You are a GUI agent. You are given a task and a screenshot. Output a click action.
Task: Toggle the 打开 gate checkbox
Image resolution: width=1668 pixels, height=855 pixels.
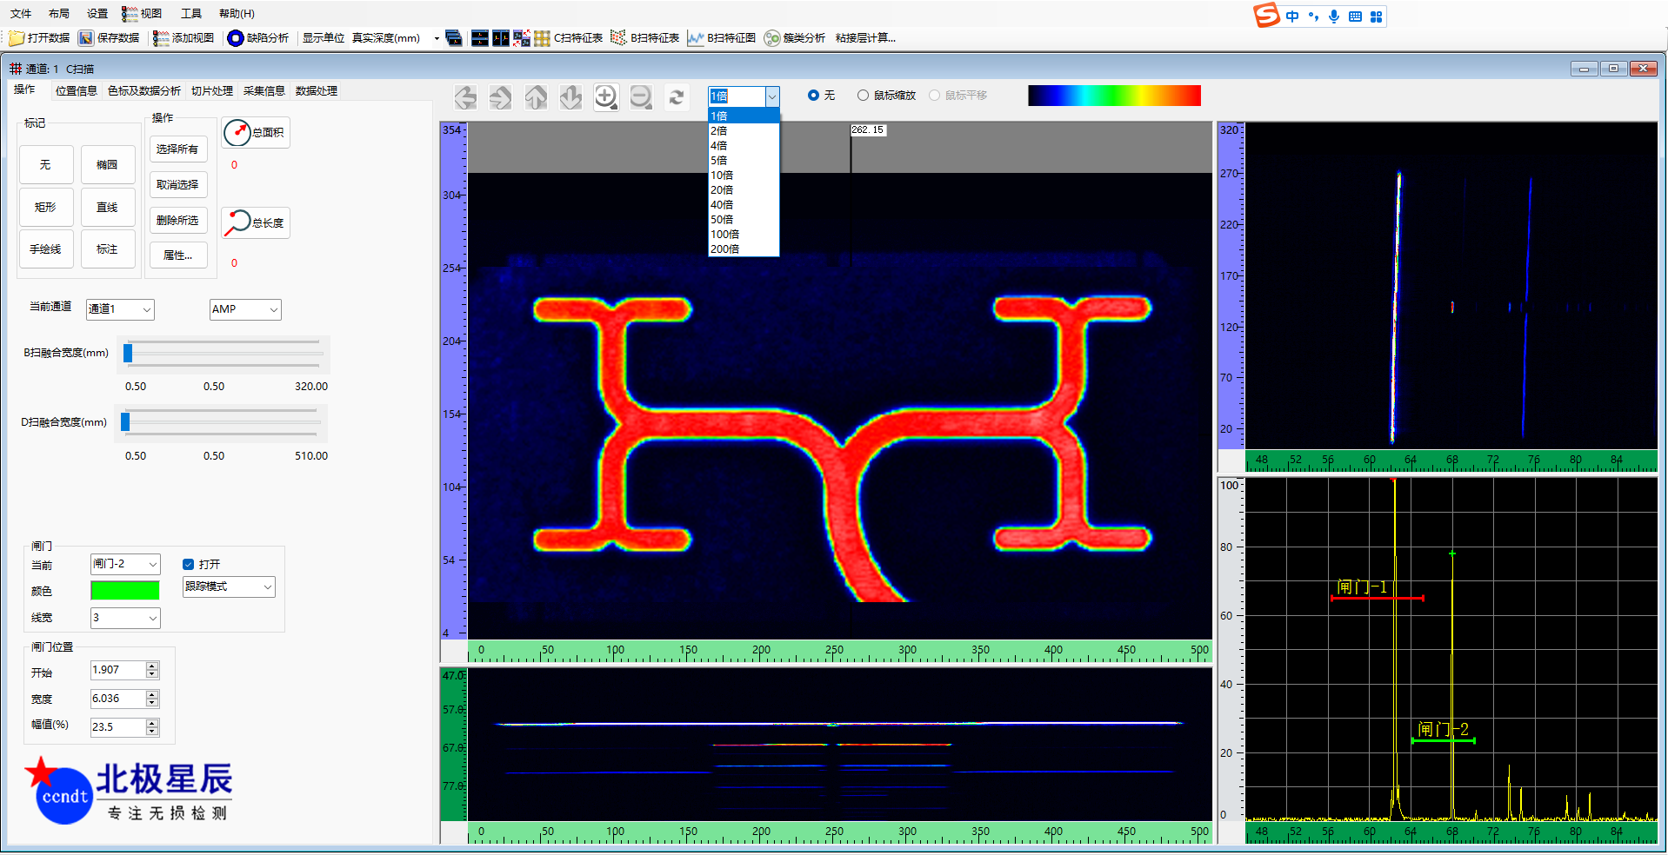[x=188, y=565]
